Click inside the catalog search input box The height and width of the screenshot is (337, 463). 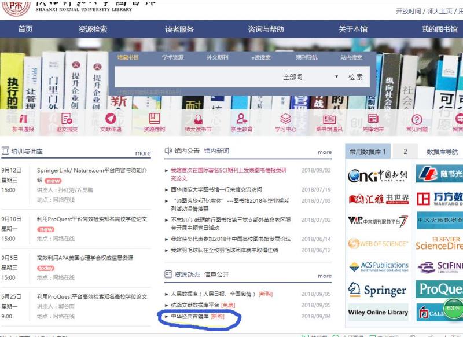click(197, 77)
